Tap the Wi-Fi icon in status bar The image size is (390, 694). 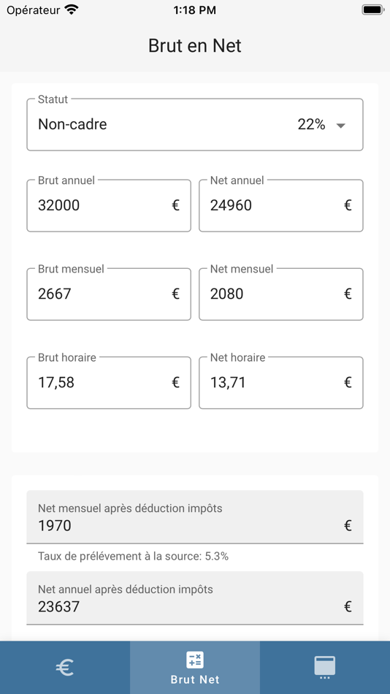[72, 9]
